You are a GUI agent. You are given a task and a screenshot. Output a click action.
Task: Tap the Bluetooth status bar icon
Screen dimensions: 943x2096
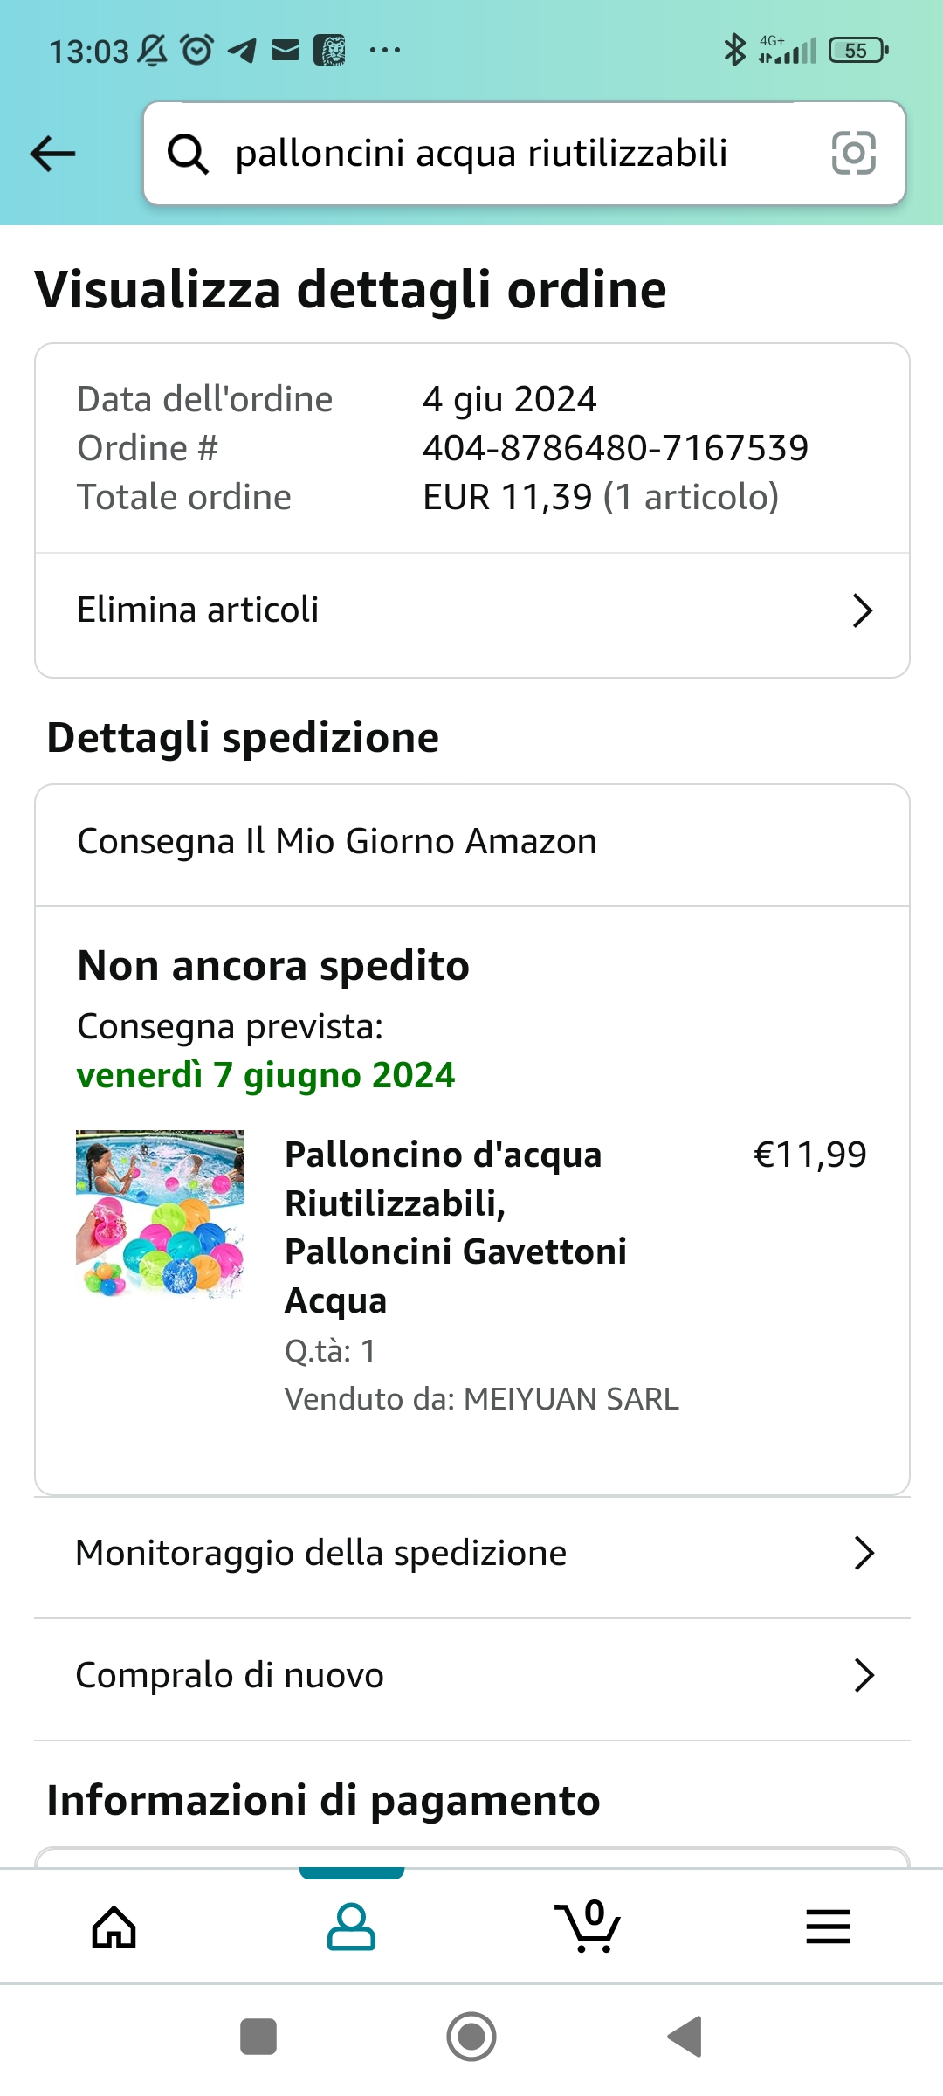click(x=734, y=50)
